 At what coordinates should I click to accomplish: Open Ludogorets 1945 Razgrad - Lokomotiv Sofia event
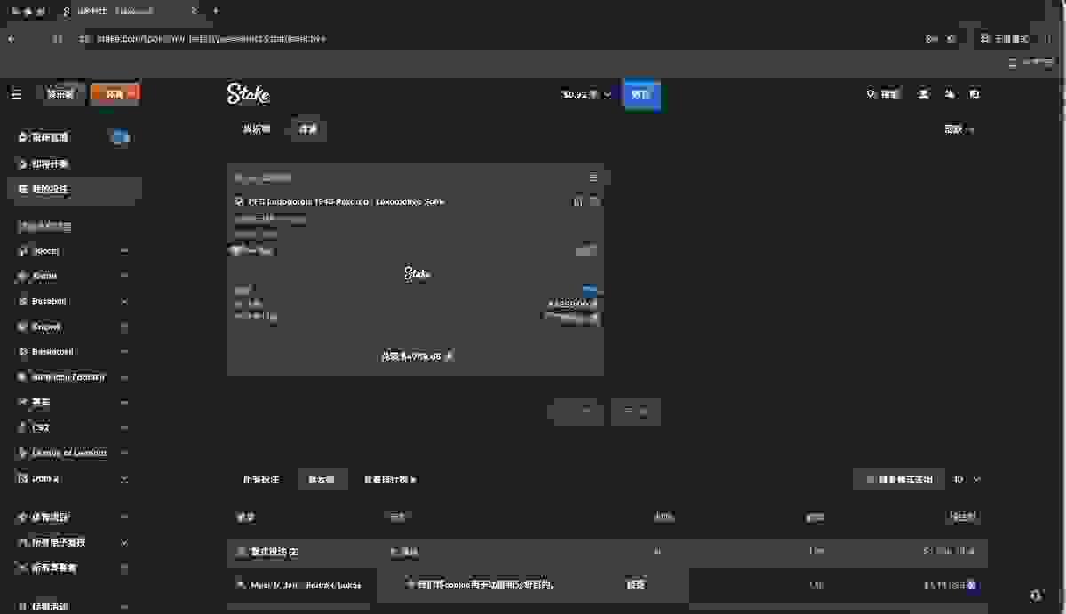[346, 202]
